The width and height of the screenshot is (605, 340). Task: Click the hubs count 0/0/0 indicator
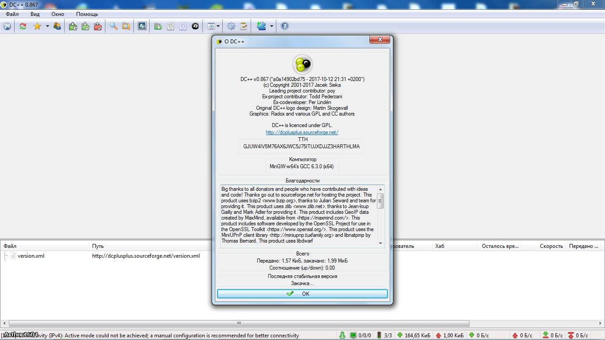[361, 335]
